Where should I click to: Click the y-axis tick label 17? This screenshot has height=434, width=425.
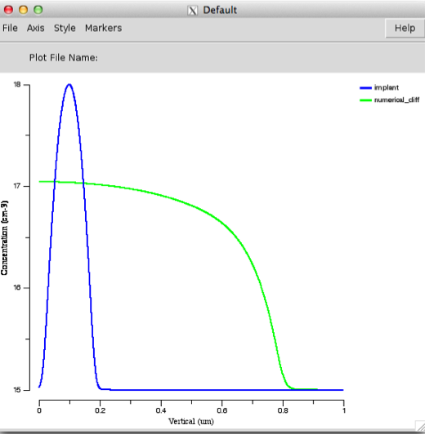pyautogui.click(x=17, y=186)
